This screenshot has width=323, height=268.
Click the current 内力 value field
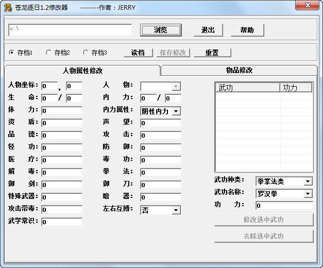coord(148,98)
